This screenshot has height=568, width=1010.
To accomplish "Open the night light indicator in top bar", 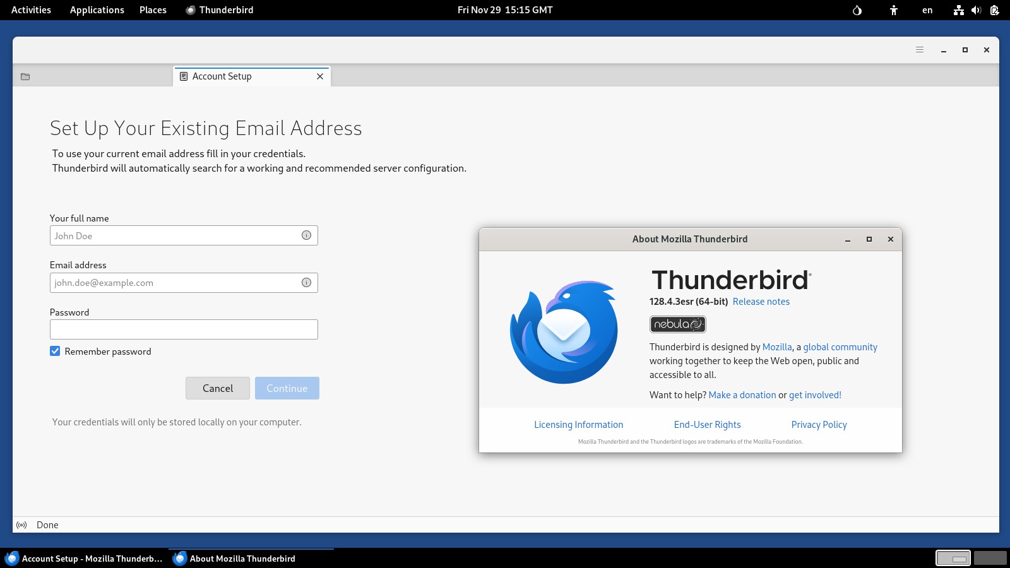I will point(857,10).
